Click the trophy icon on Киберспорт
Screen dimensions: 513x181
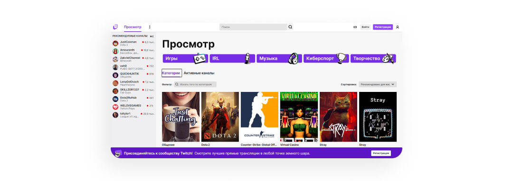click(x=341, y=58)
